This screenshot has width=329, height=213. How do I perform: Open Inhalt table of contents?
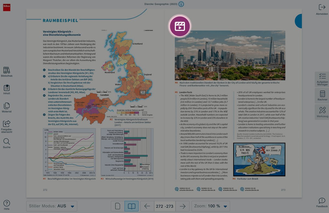coord(7,90)
